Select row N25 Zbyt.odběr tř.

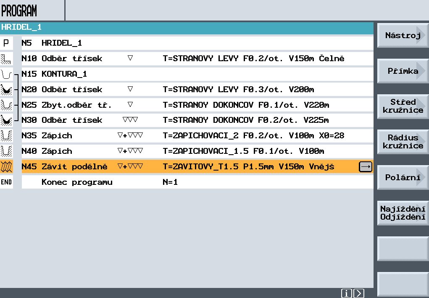(197, 105)
